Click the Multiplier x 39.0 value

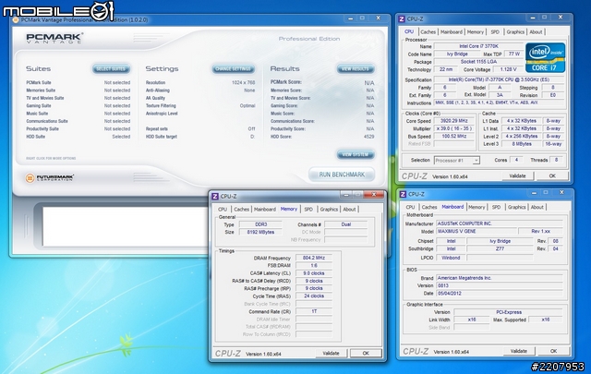point(454,128)
